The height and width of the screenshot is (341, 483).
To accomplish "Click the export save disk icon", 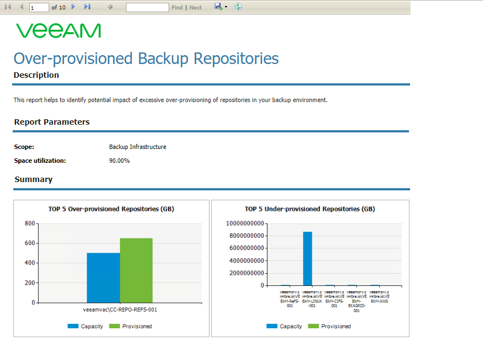I will coord(218,7).
